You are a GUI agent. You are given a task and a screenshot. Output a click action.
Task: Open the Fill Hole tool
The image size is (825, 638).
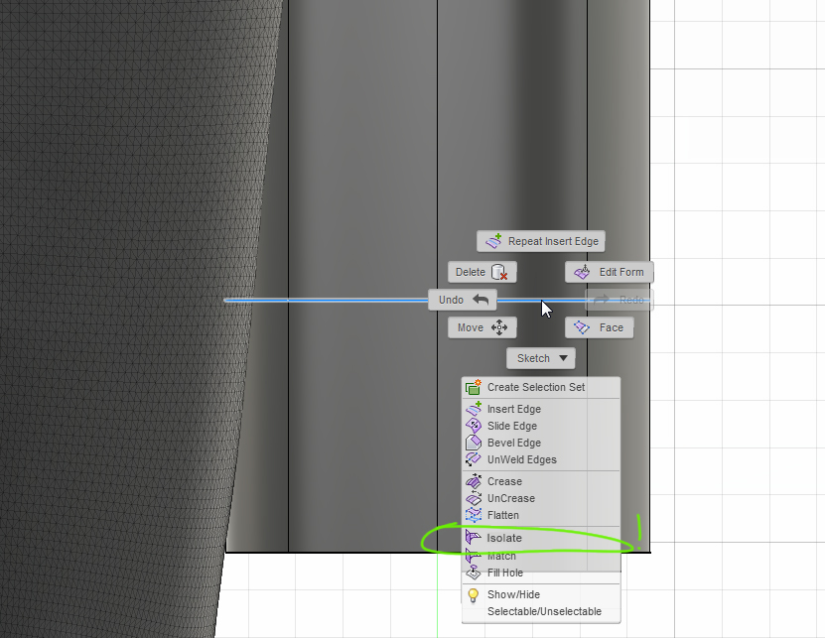pos(504,573)
